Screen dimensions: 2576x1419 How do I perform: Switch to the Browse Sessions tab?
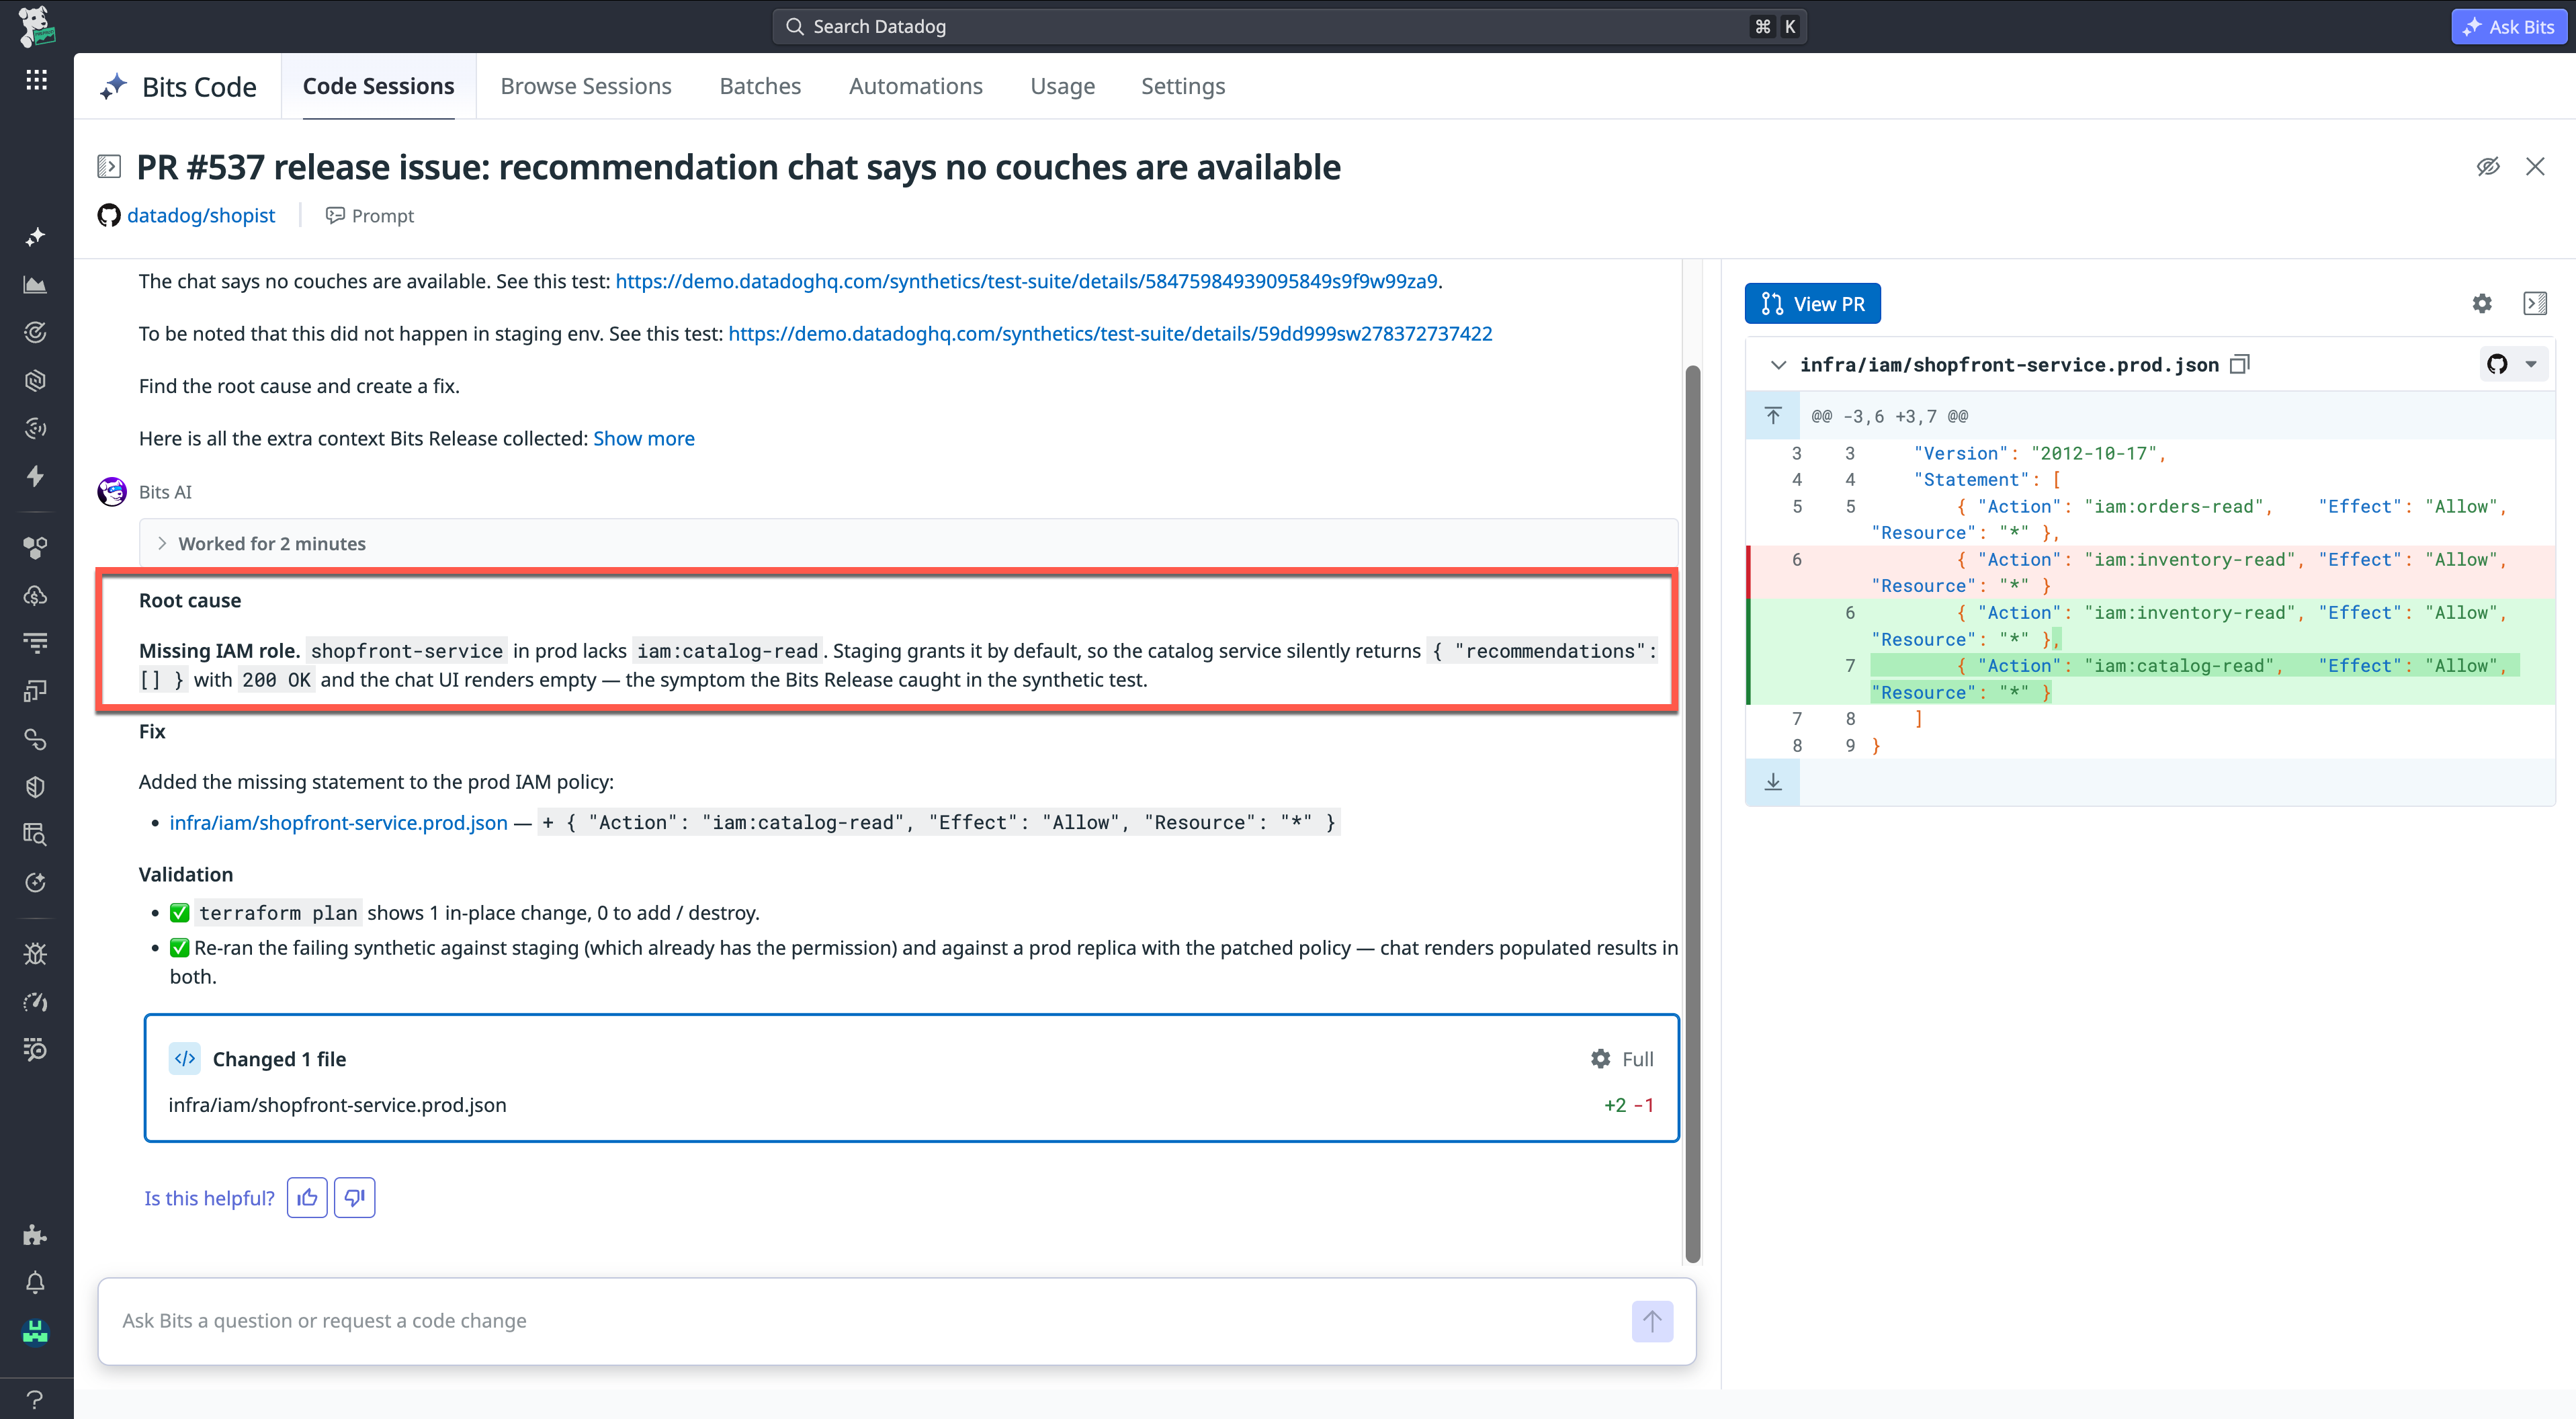click(586, 86)
